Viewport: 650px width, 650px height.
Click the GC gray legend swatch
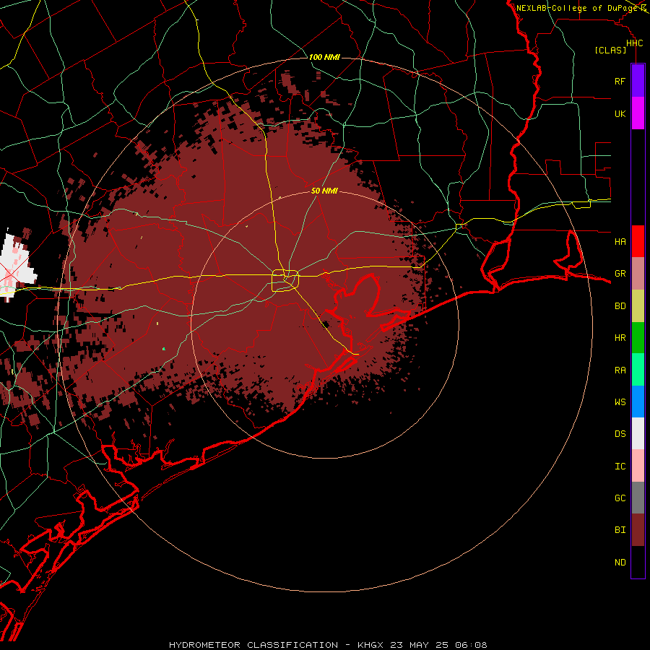(638, 498)
